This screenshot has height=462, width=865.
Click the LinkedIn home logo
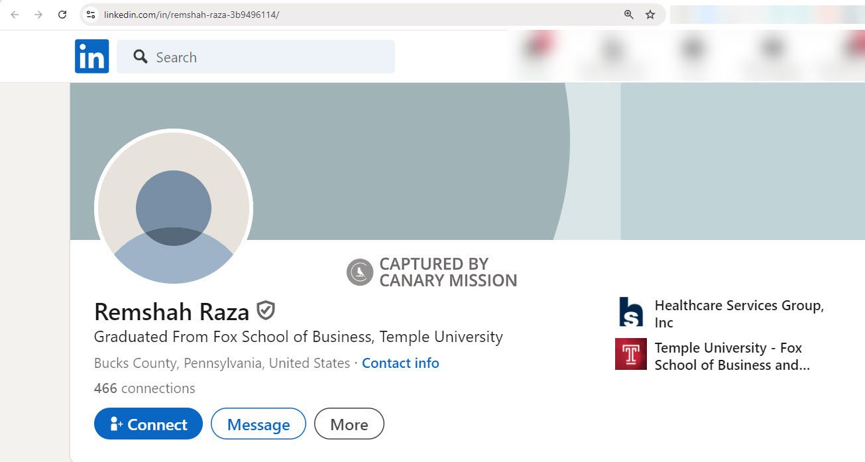click(x=91, y=56)
